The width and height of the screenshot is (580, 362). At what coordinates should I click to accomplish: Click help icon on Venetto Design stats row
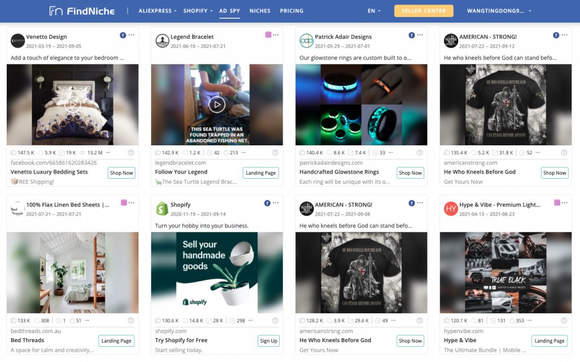pos(131,153)
